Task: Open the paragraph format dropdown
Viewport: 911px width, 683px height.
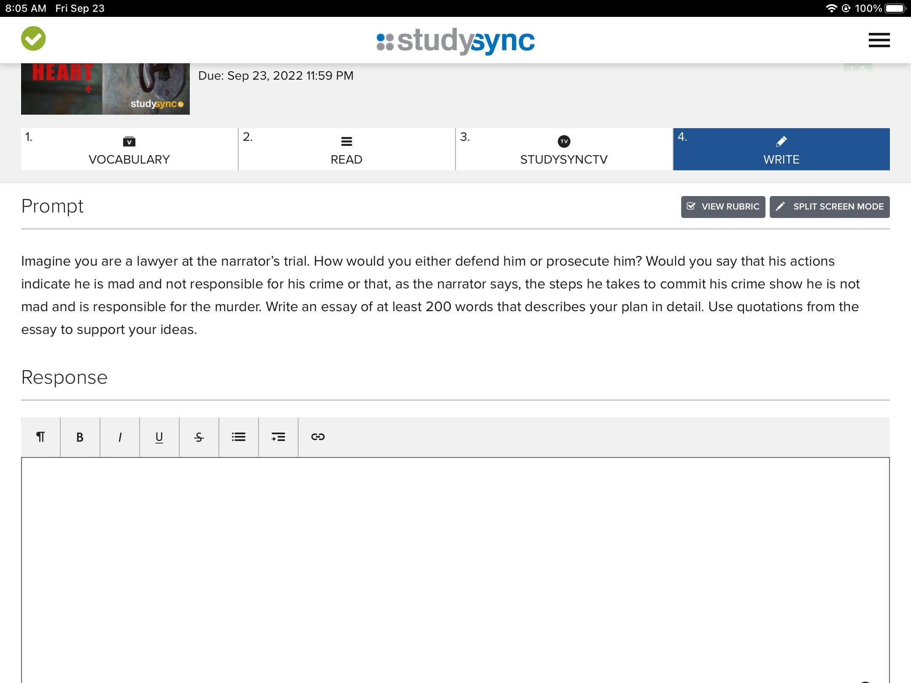Action: click(x=40, y=437)
